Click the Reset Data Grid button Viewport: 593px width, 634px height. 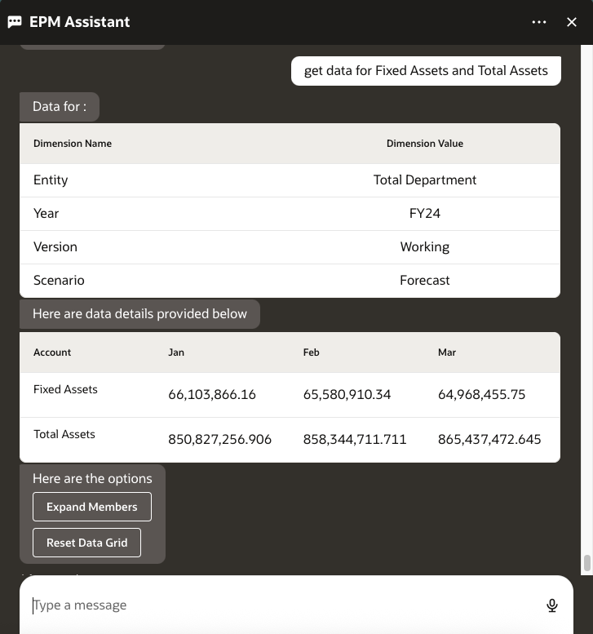click(x=87, y=543)
